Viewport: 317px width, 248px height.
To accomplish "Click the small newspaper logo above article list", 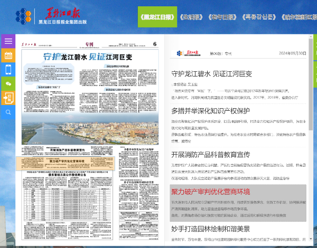I will [x=189, y=53].
